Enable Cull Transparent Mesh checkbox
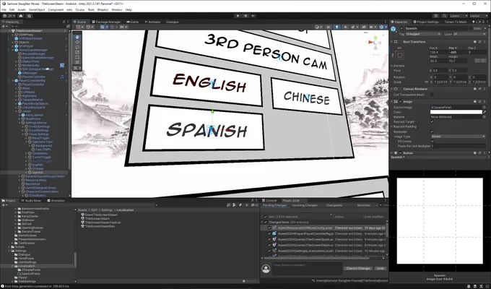 (433, 94)
